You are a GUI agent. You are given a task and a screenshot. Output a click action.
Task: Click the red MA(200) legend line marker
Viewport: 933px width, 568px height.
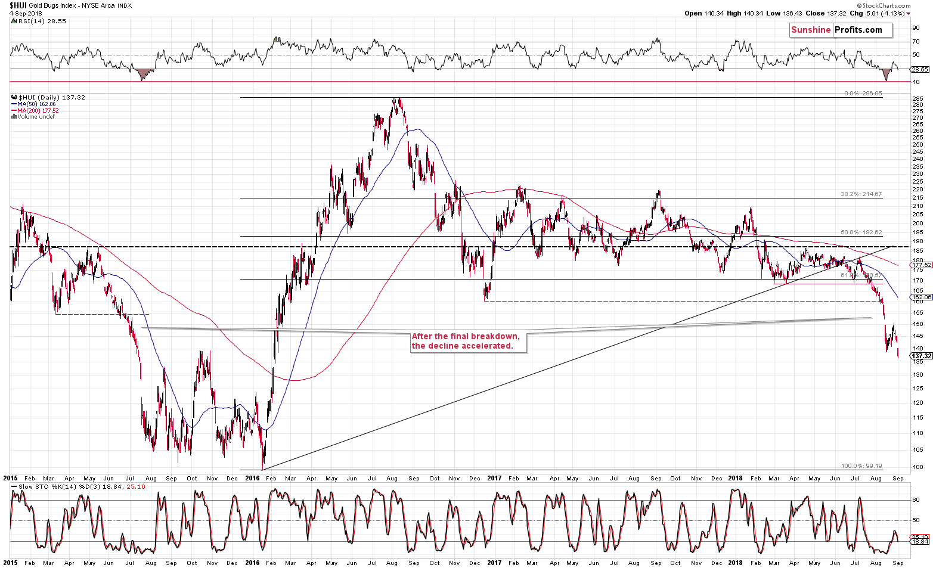pos(14,110)
